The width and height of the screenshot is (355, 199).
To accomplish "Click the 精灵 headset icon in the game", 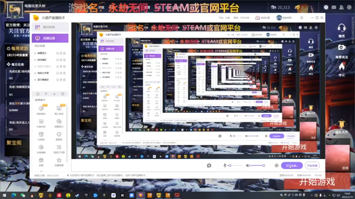I will (341, 31).
